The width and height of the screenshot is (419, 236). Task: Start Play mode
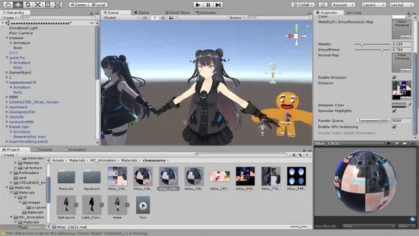198,5
